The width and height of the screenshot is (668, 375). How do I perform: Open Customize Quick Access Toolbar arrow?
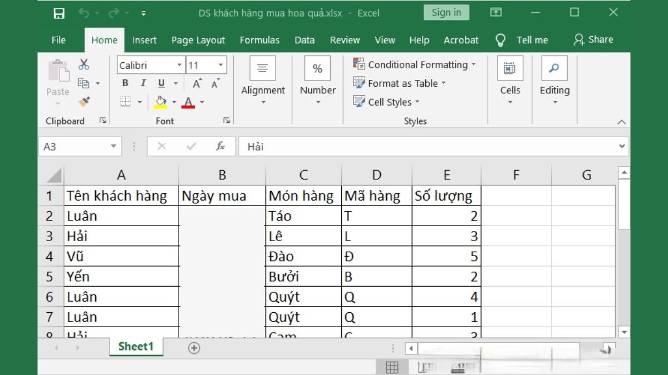click(144, 13)
